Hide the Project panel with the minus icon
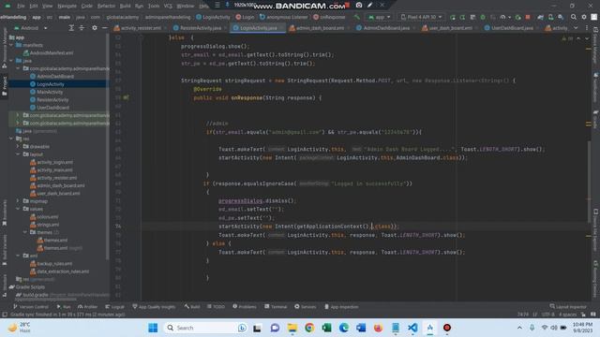 104,28
